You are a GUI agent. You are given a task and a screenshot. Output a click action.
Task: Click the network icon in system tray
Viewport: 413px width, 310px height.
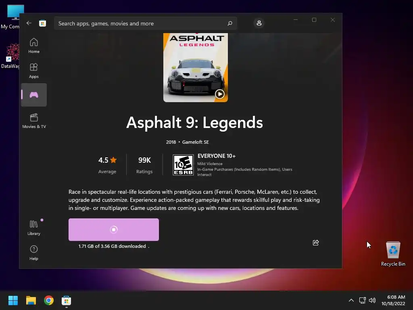(363, 300)
